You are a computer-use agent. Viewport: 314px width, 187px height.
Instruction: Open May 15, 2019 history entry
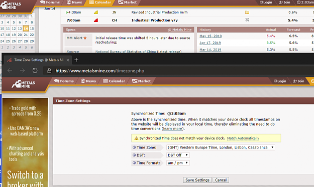pyautogui.click(x=211, y=36)
